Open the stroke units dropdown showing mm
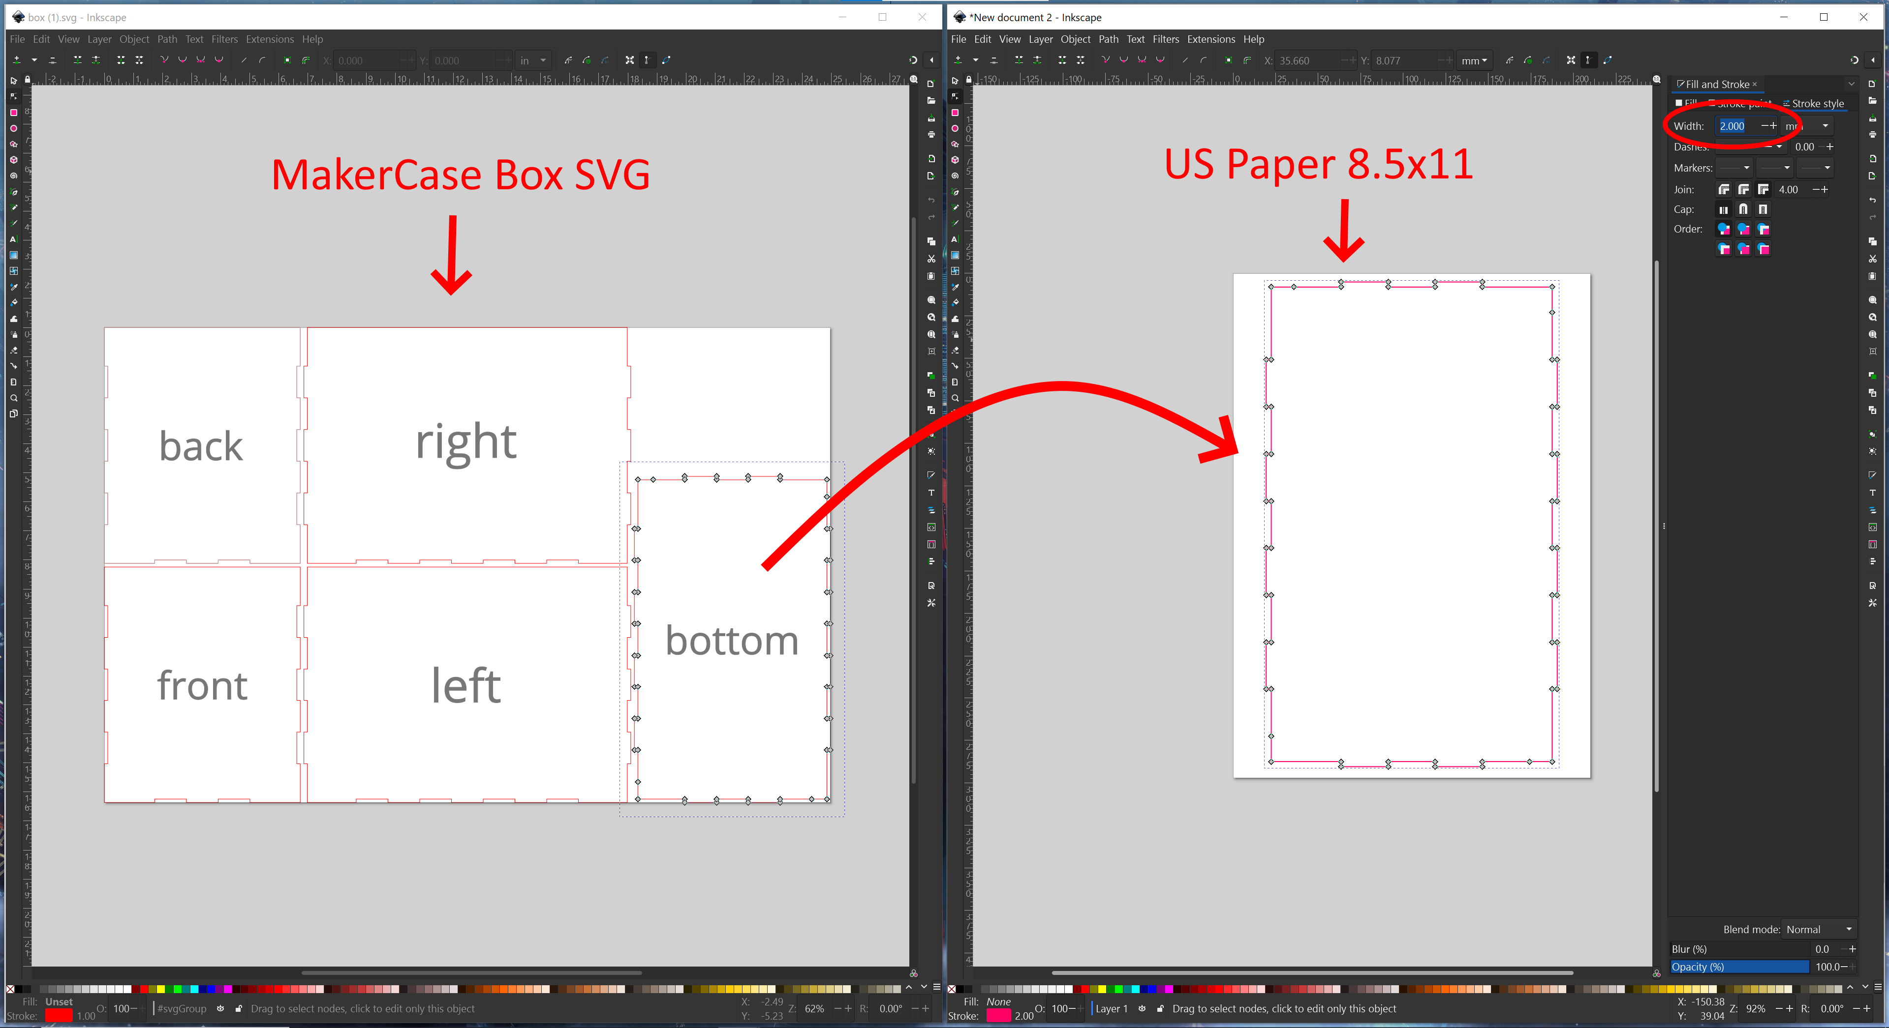Screen dimensions: 1889x1028 point(1826,126)
